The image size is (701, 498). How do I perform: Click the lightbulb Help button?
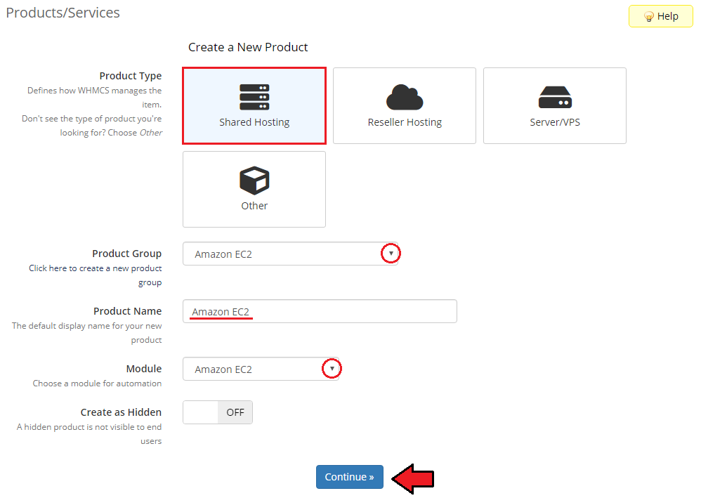click(x=661, y=16)
